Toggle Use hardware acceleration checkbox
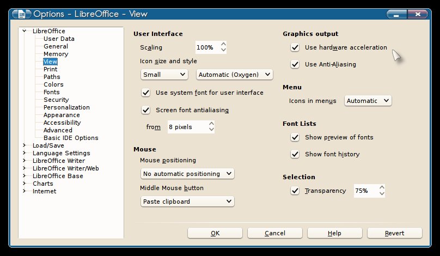The width and height of the screenshot is (440, 256). click(295, 47)
